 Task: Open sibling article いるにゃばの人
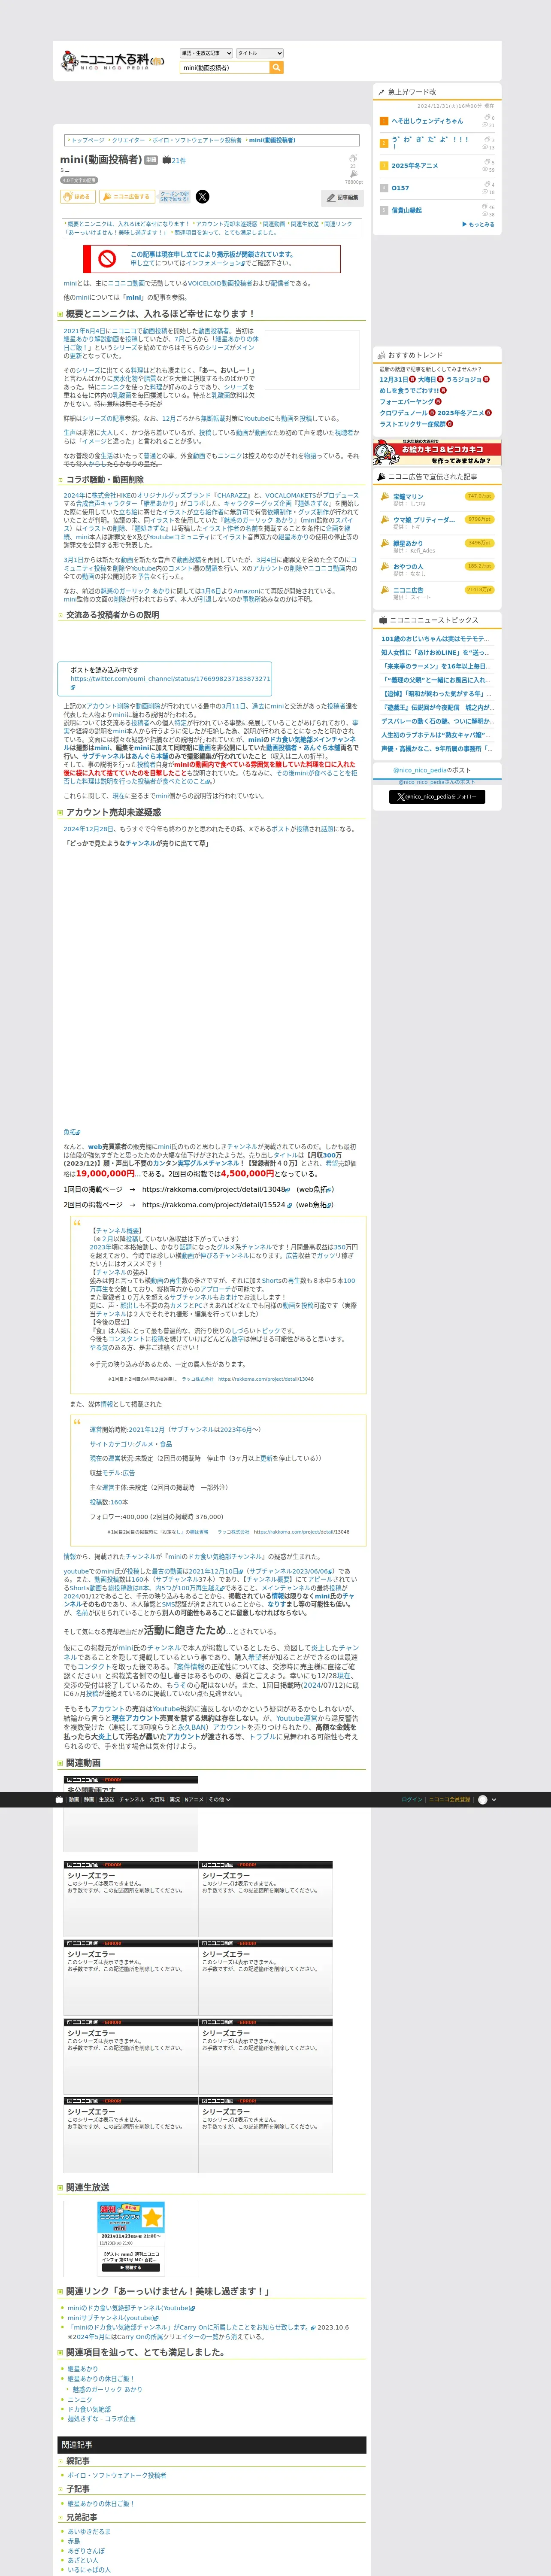(89, 2570)
